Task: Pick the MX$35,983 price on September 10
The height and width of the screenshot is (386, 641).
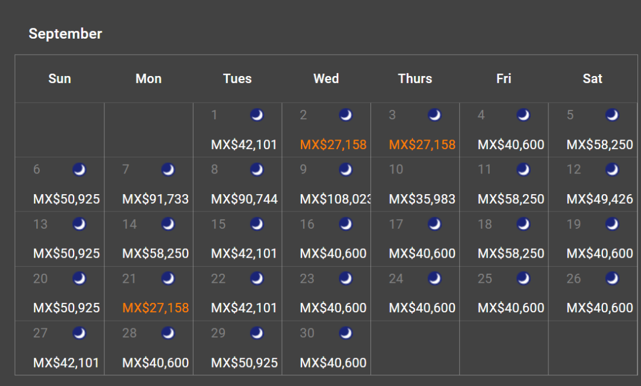Action: 422,199
